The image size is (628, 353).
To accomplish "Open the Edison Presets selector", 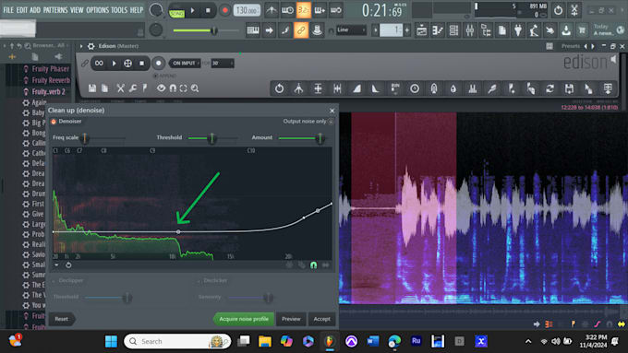I will point(571,46).
